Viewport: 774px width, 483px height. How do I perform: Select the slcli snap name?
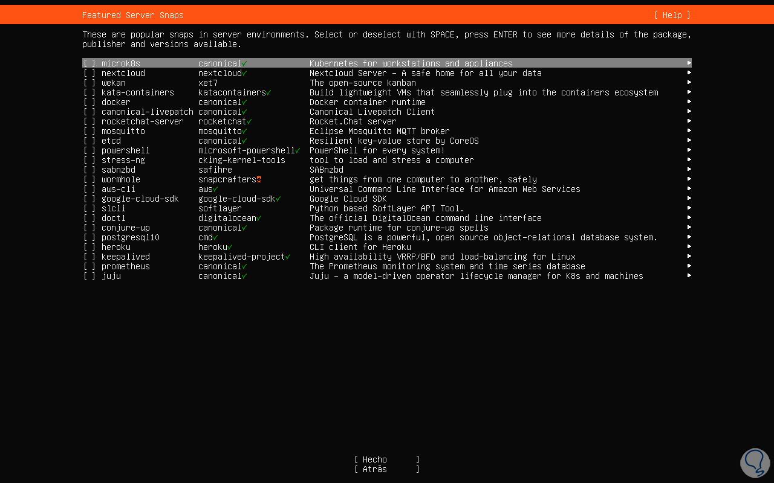(x=114, y=208)
